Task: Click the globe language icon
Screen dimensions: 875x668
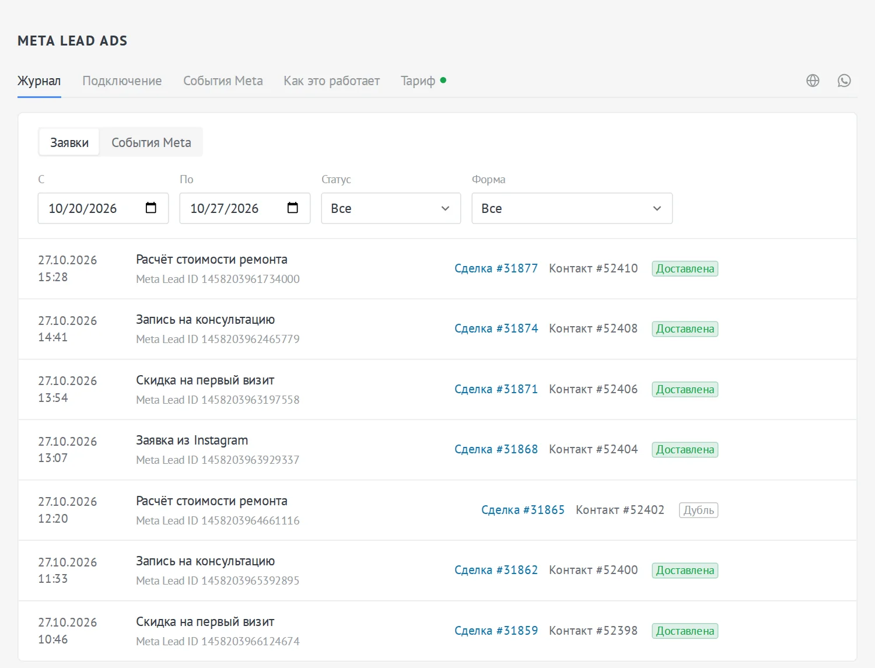Action: point(813,81)
